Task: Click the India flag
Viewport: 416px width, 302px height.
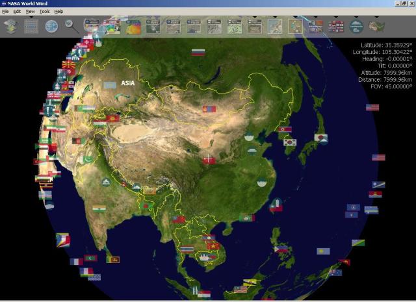Action: click(x=99, y=208)
